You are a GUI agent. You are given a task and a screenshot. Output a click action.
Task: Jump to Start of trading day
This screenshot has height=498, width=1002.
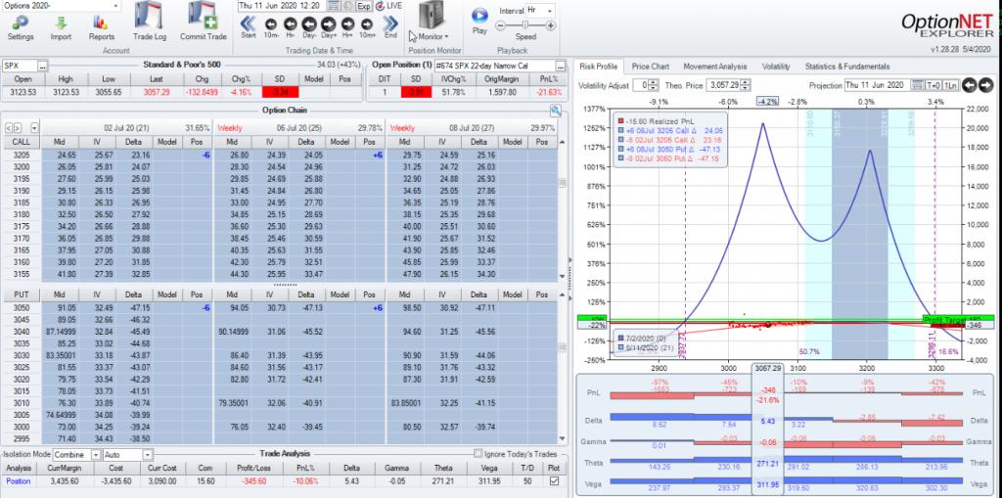point(249,23)
